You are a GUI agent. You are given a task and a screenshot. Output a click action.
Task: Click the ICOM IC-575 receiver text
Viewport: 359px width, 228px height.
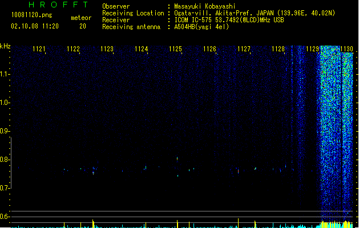[x=229, y=20]
